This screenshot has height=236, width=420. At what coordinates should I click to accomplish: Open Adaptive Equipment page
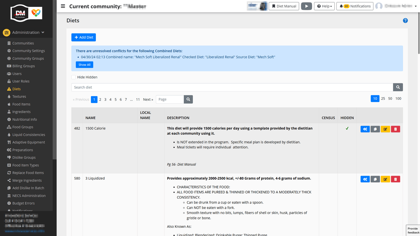coord(29,142)
